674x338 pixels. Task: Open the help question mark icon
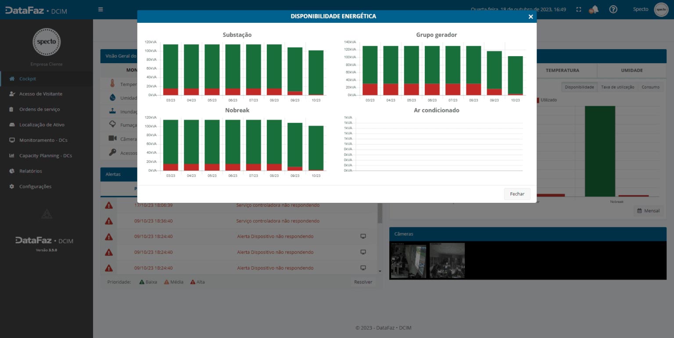(613, 9)
